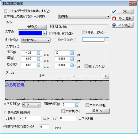Screen dimensions: 138x134
Task: Click the 設定 >> button
Action: [x=98, y=111]
